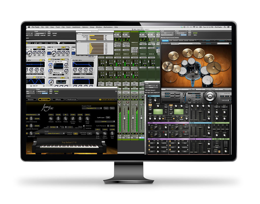The height and width of the screenshot is (204, 260).
Task: Toggle Bypass in Superior Drummer plug-in header
Action: pyautogui.click(x=195, y=33)
